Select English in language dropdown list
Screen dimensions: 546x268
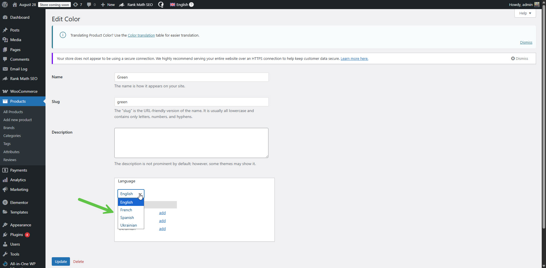(x=131, y=202)
